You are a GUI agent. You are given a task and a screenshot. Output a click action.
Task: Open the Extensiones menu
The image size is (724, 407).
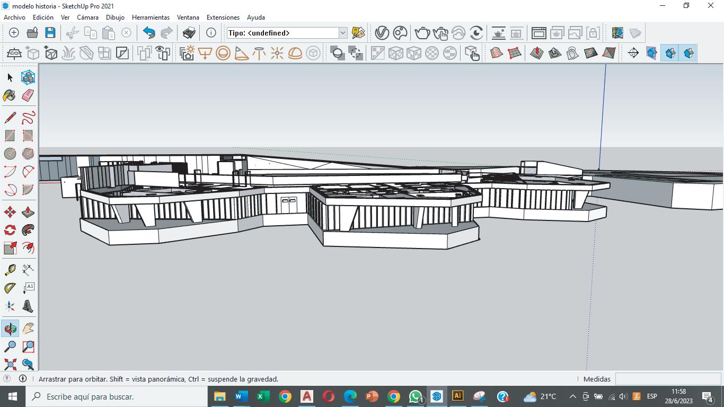pyautogui.click(x=223, y=17)
